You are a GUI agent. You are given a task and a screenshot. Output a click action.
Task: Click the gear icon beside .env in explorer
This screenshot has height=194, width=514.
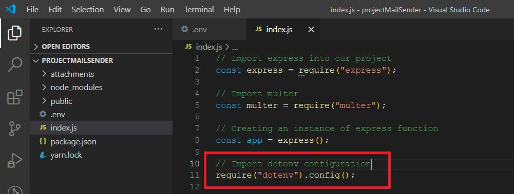pyautogui.click(x=43, y=114)
